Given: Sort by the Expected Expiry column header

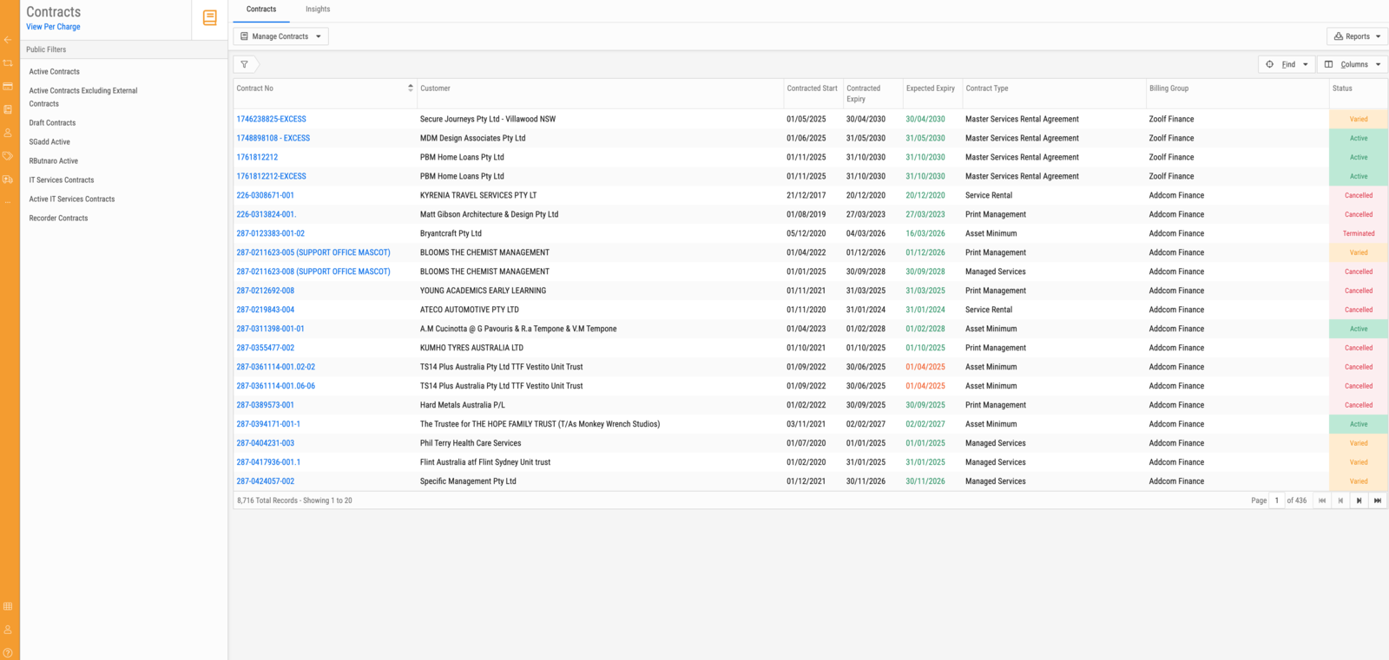Looking at the screenshot, I should coord(931,88).
